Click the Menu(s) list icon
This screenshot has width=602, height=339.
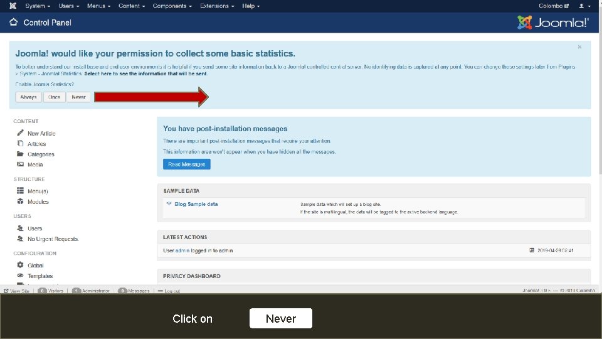tap(20, 191)
